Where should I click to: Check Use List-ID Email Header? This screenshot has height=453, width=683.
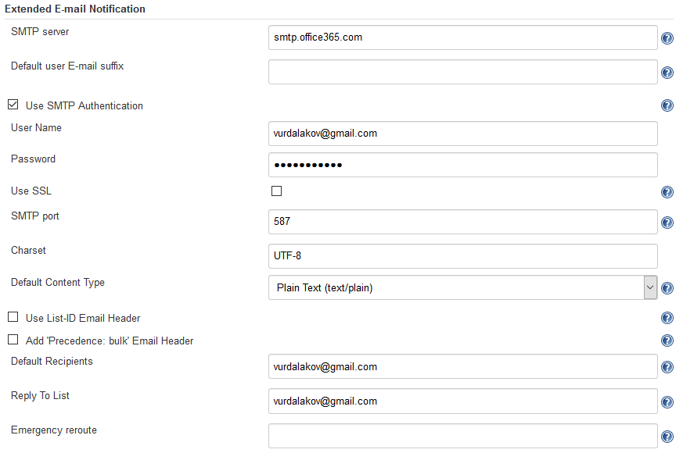coord(13,317)
